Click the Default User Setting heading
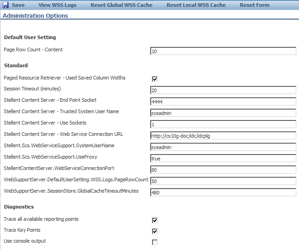The height and width of the screenshot is (249, 299). [30, 37]
